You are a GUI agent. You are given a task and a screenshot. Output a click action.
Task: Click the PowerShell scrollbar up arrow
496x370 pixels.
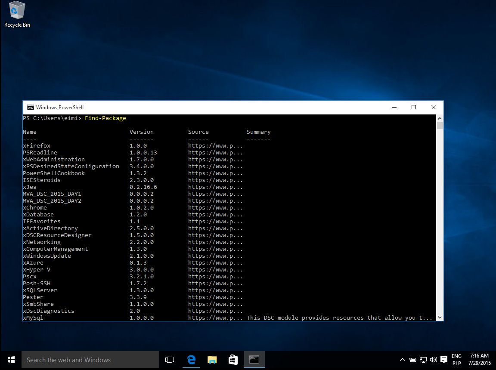pyautogui.click(x=440, y=118)
